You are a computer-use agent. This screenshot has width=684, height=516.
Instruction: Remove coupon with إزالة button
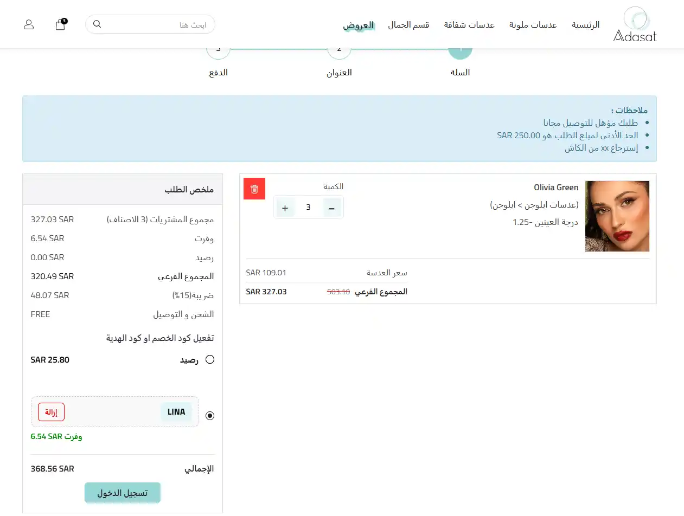pyautogui.click(x=51, y=412)
